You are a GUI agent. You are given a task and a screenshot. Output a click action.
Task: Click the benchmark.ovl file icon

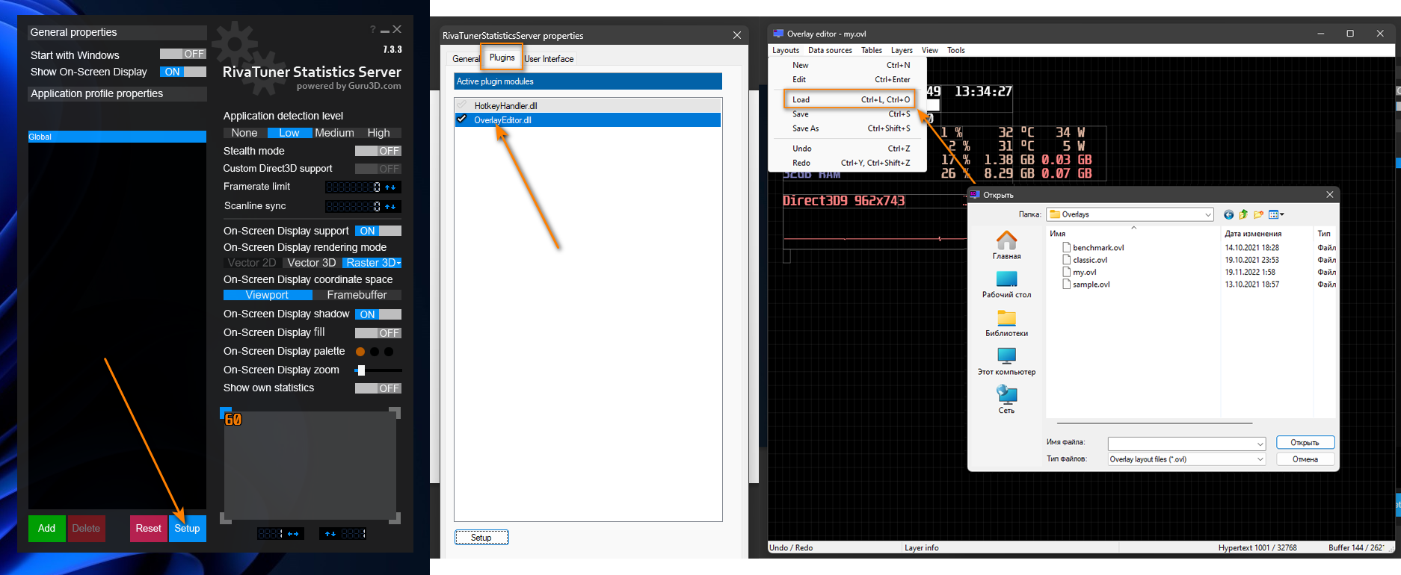pos(1067,247)
